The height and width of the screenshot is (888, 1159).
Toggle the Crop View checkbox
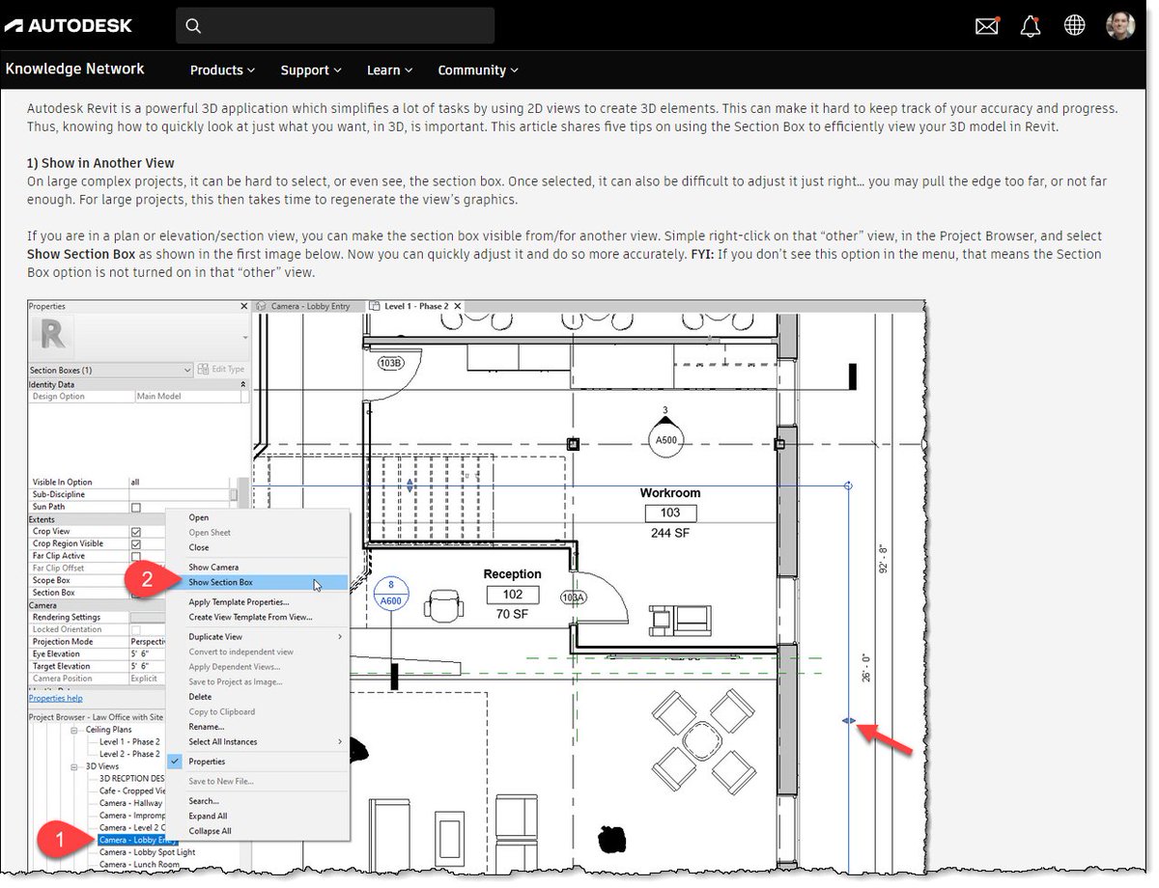tap(136, 532)
